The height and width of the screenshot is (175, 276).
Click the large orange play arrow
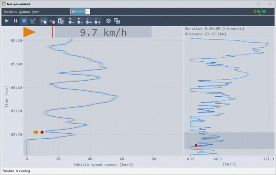pyautogui.click(x=29, y=32)
